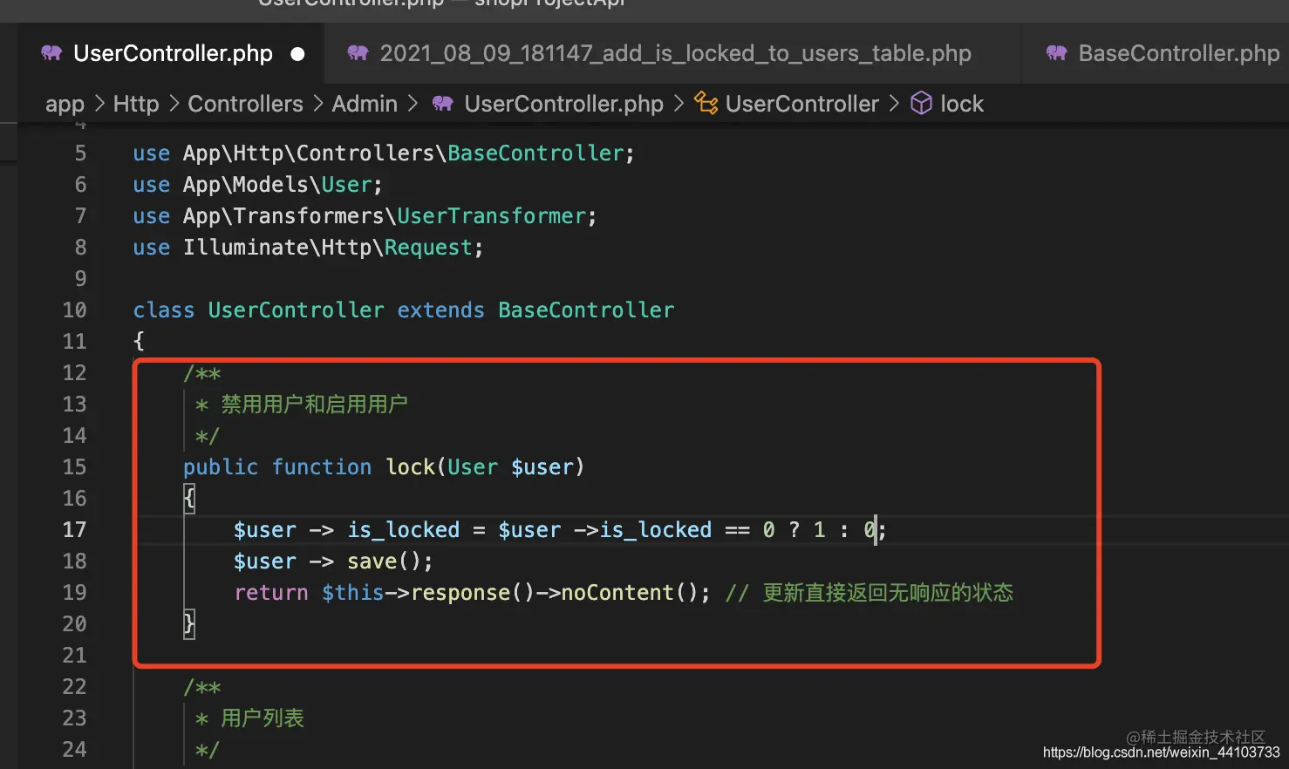
Task: Click the comment '禁用用户和启用用户'
Action: coord(314,405)
